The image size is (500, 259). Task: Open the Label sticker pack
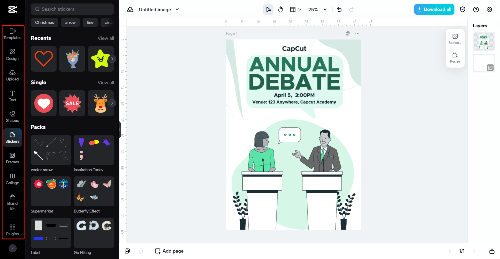[51, 233]
